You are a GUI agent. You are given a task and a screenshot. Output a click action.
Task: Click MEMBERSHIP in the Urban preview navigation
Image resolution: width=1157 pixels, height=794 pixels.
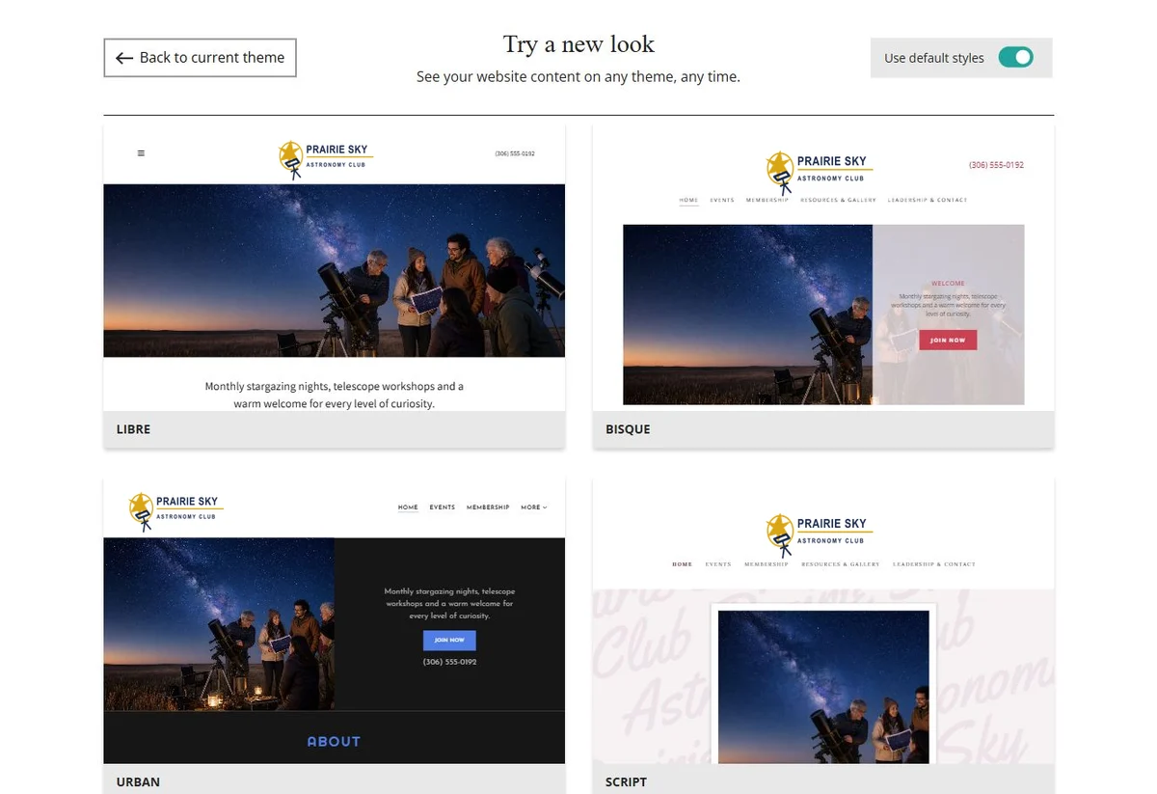click(488, 507)
